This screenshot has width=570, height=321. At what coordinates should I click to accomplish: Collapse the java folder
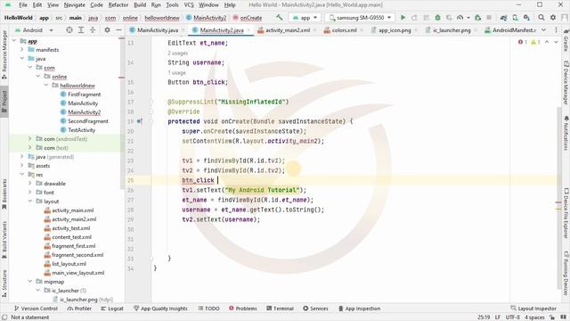21,59
